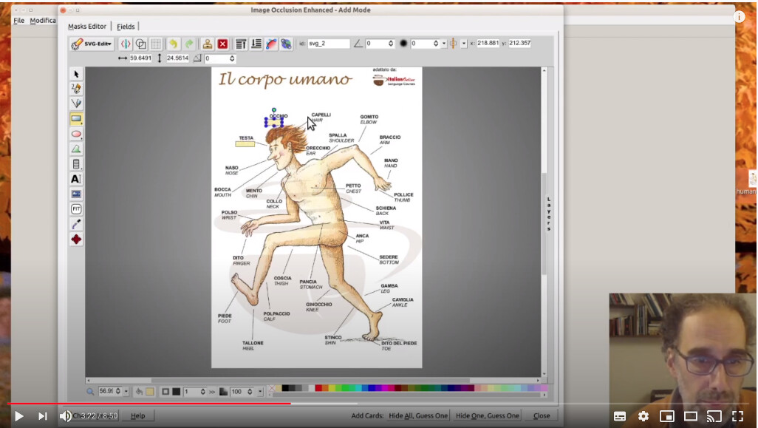Select the polygon triangle tool

(x=76, y=149)
